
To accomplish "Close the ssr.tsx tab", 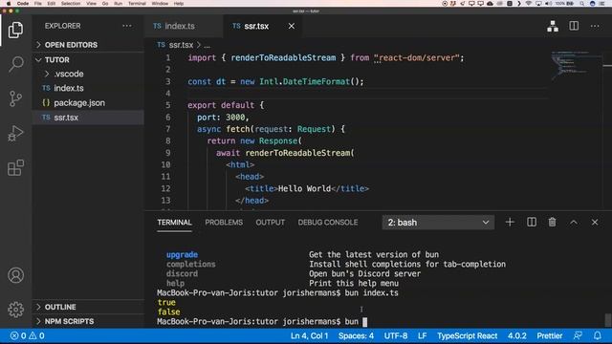I will [x=292, y=26].
